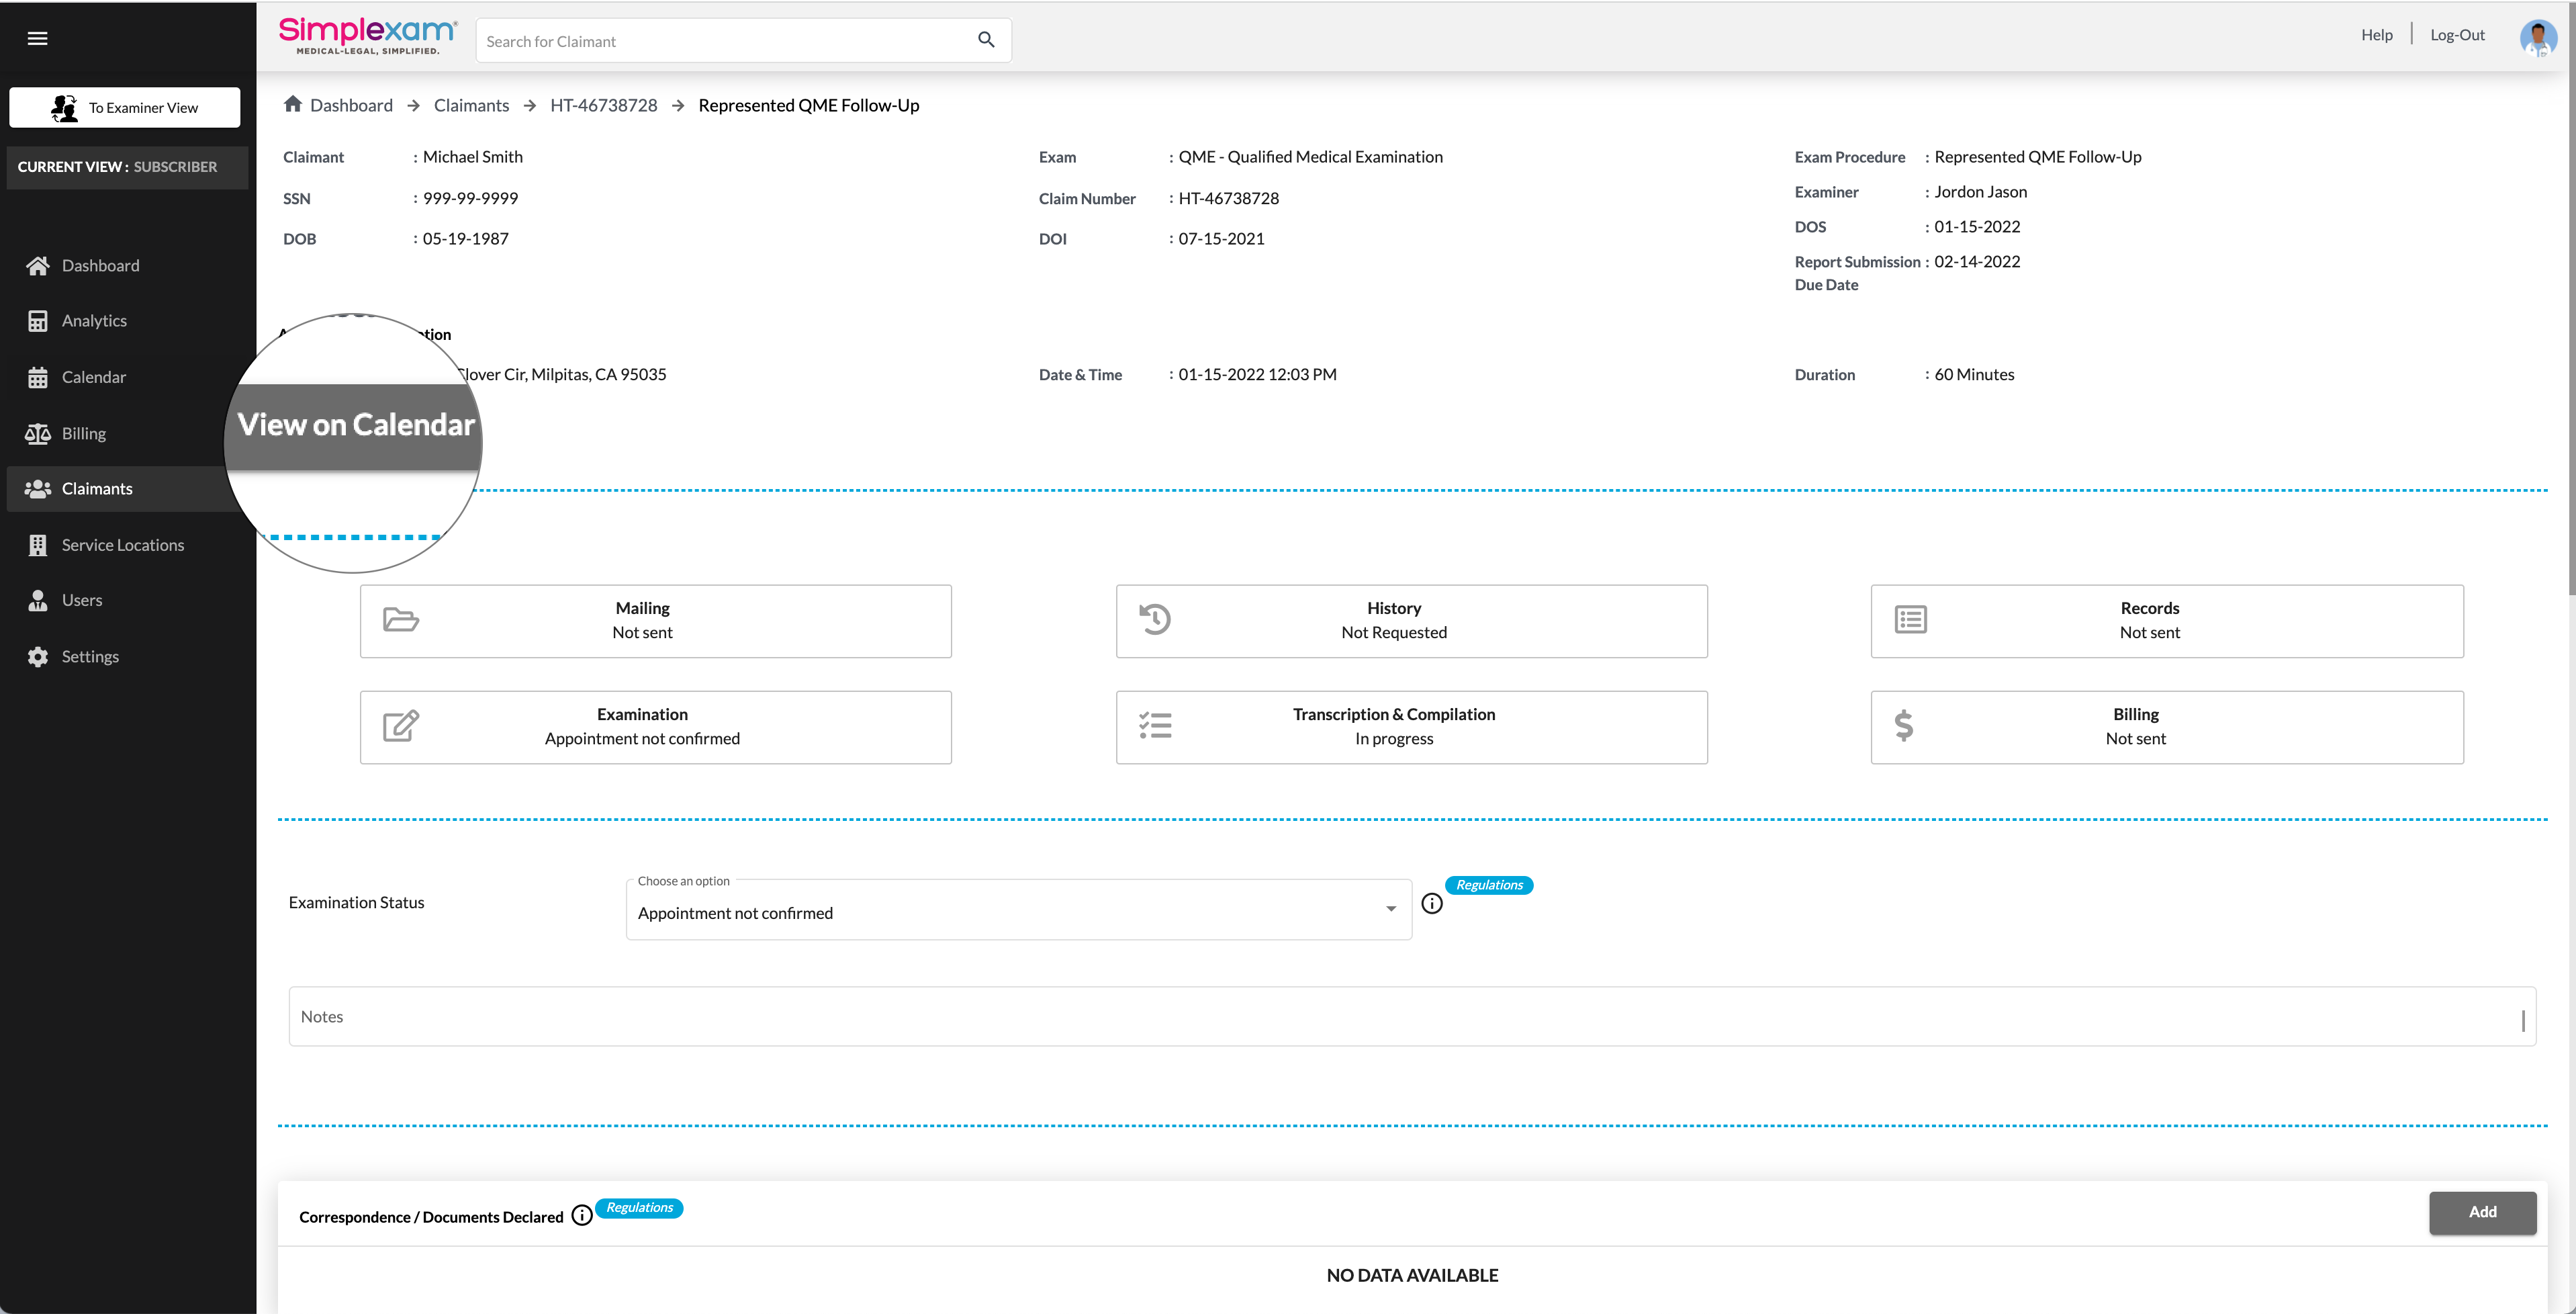Viewport: 2576px width, 1314px height.
Task: Click the Examination Status info icon
Action: point(1432,904)
